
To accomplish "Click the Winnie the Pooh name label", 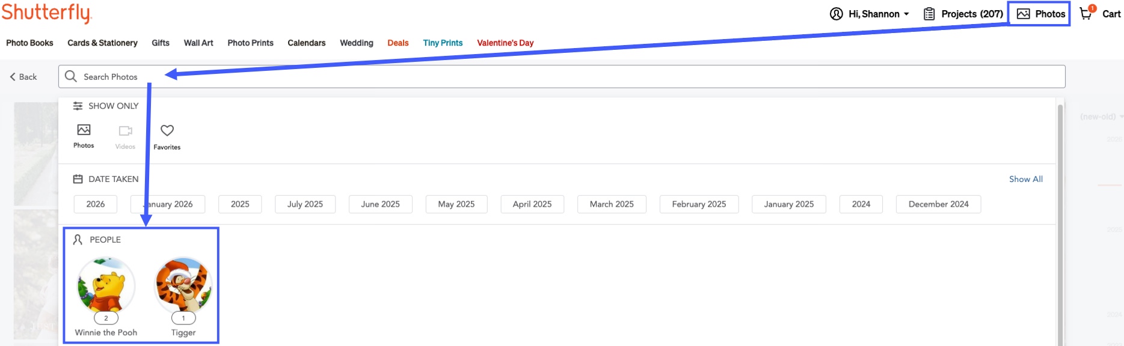I will (x=106, y=332).
